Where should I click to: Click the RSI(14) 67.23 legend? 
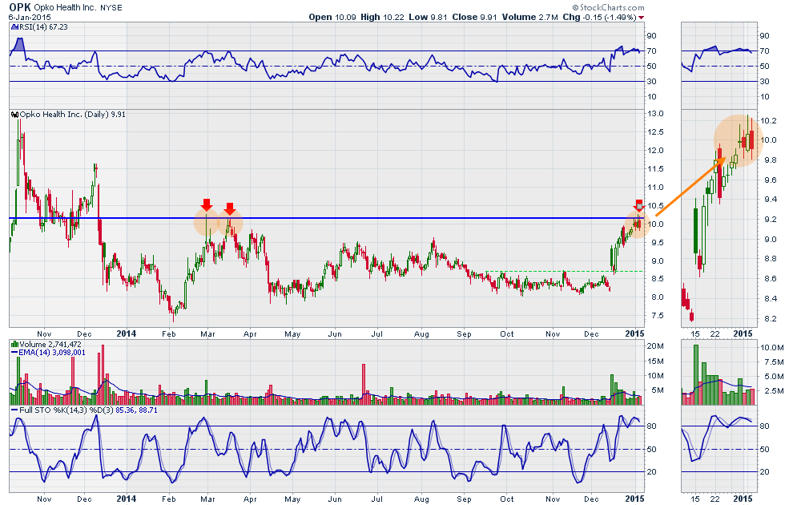[43, 27]
